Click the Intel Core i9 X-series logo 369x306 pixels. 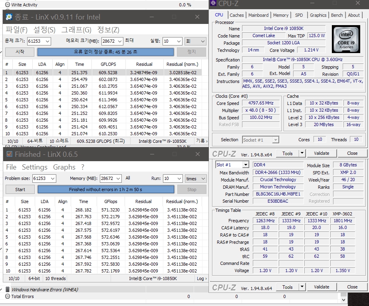click(346, 39)
